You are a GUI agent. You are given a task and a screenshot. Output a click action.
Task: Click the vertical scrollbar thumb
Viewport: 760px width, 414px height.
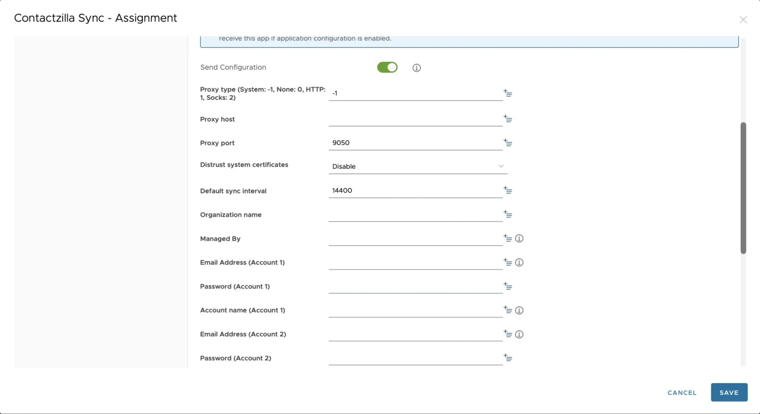[743, 188]
